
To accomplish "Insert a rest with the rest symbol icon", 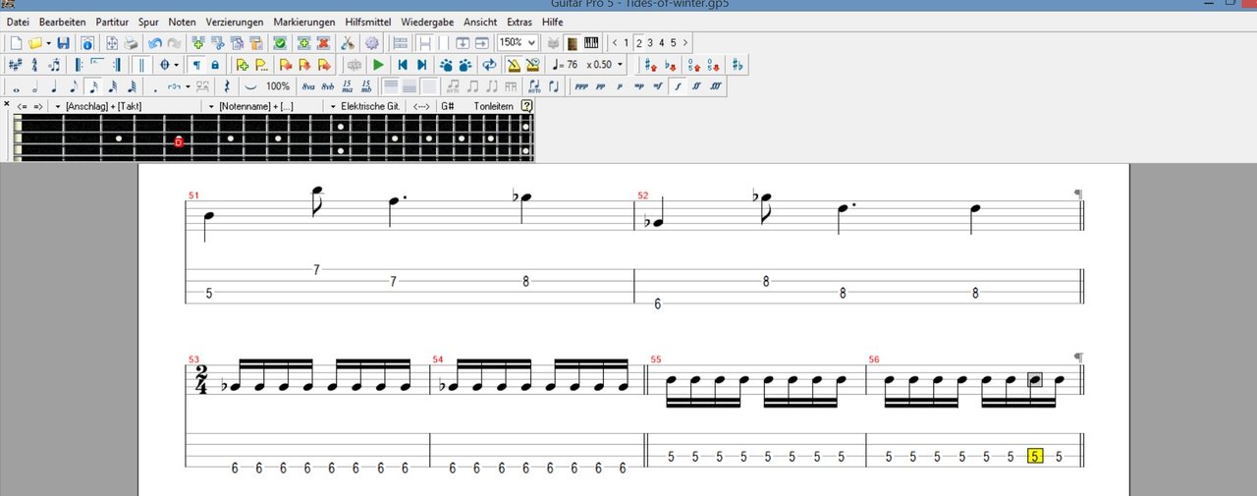I will pyautogui.click(x=227, y=86).
